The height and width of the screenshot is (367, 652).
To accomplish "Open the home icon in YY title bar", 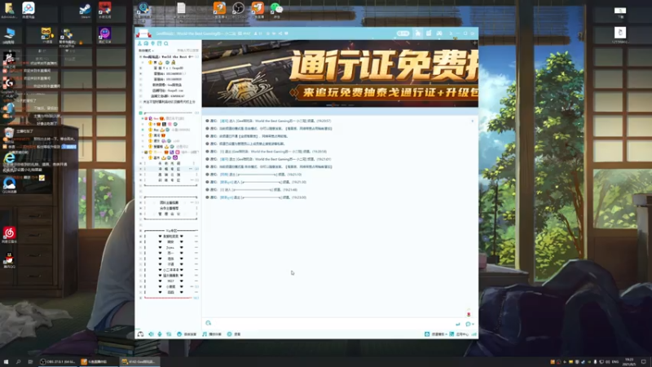I will [418, 33].
